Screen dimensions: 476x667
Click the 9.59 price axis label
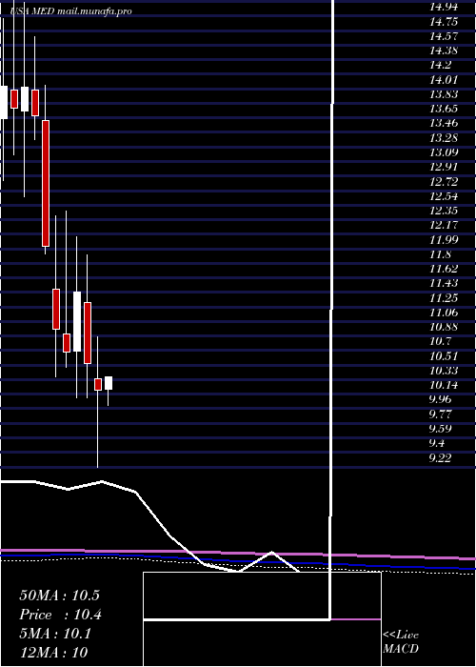click(440, 429)
